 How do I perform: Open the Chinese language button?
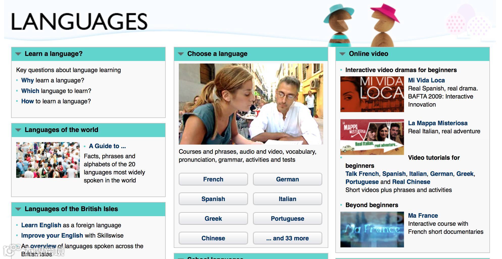pyautogui.click(x=213, y=238)
